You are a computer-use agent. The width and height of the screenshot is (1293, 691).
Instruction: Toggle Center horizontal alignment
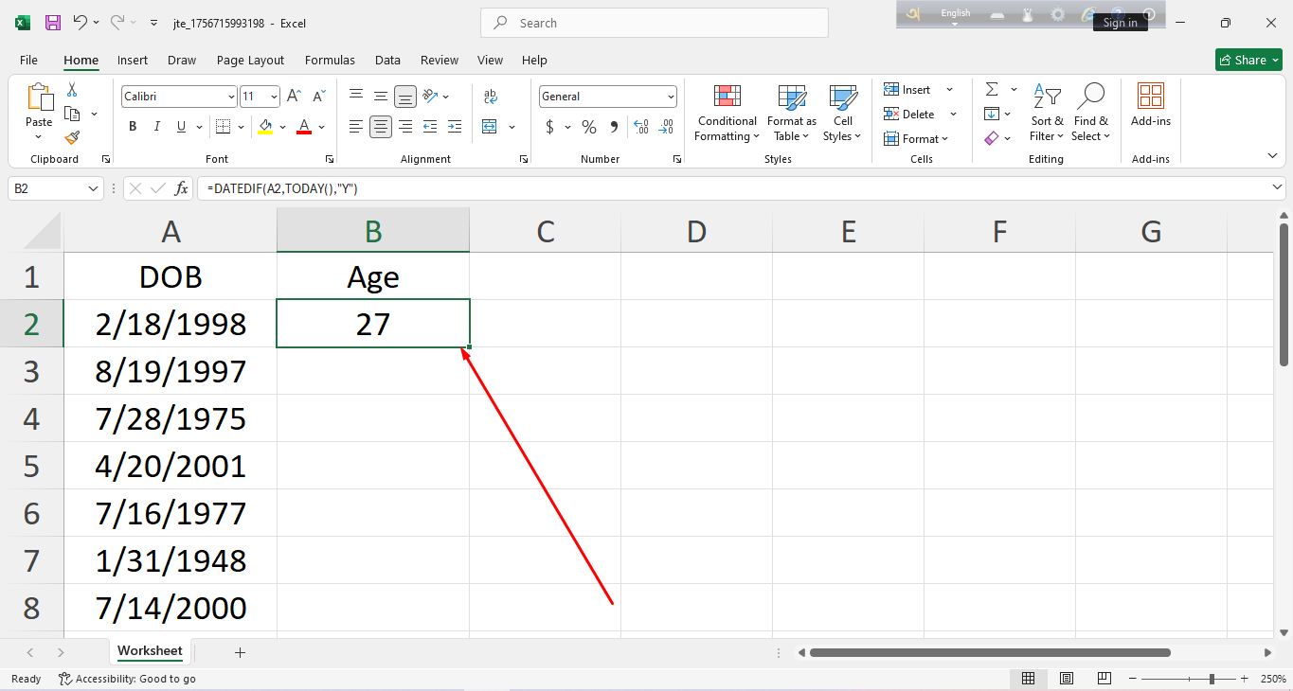(381, 127)
